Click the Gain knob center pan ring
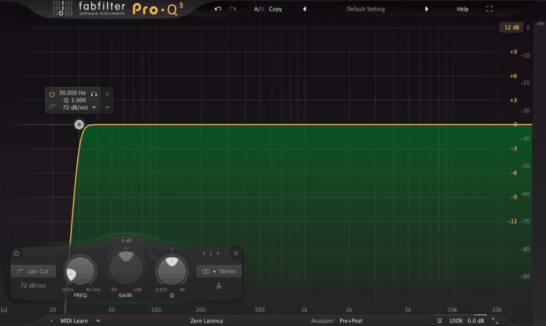 pyautogui.click(x=126, y=248)
